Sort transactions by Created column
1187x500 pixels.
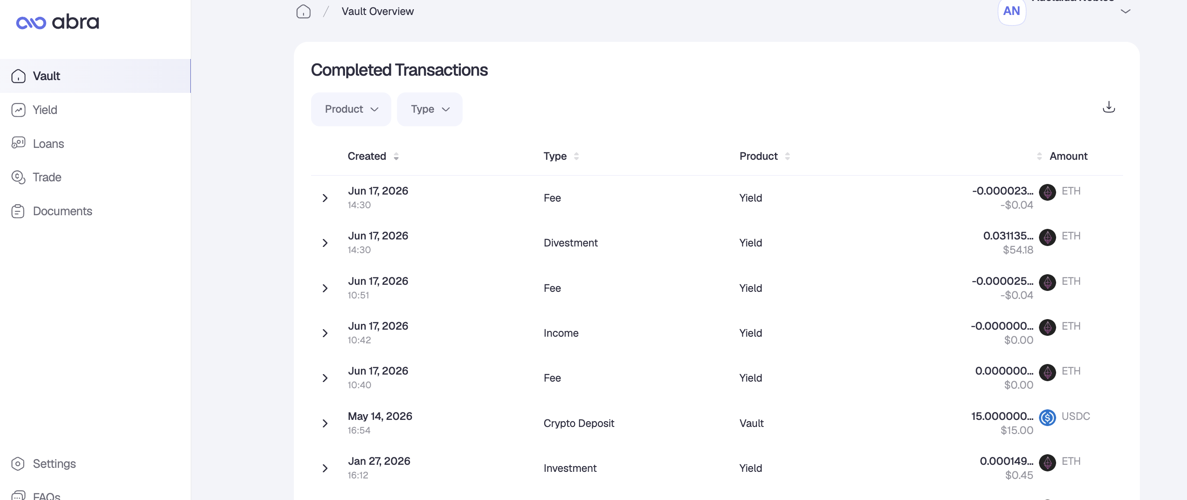(367, 156)
